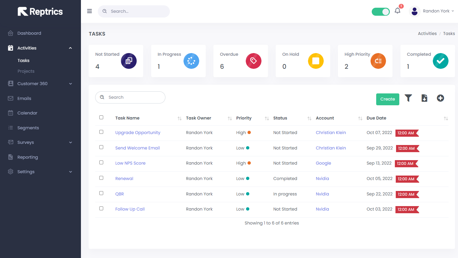Open the hamburger menu icon

click(x=90, y=11)
